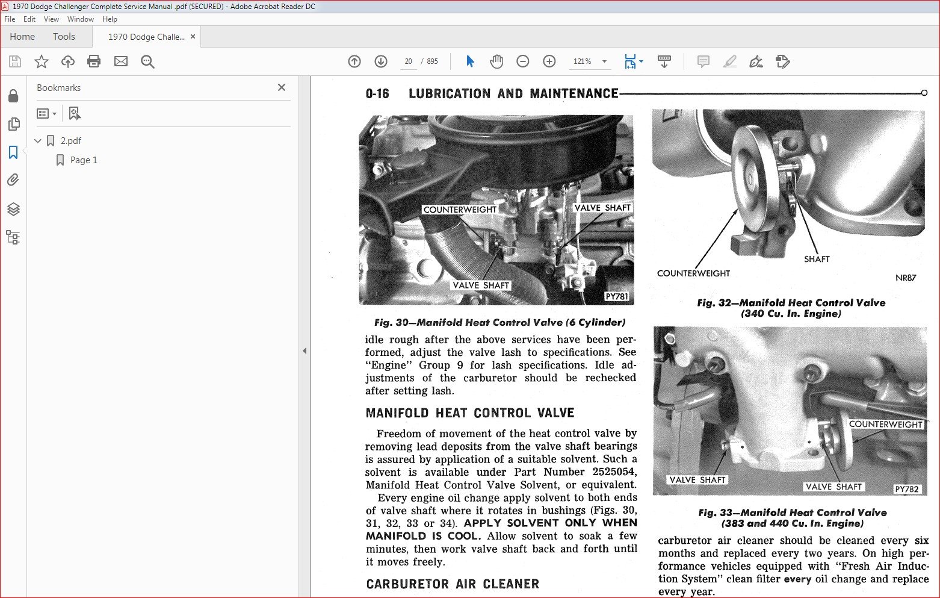This screenshot has width=940, height=598.
Task: Go to the next page
Action: tap(381, 61)
